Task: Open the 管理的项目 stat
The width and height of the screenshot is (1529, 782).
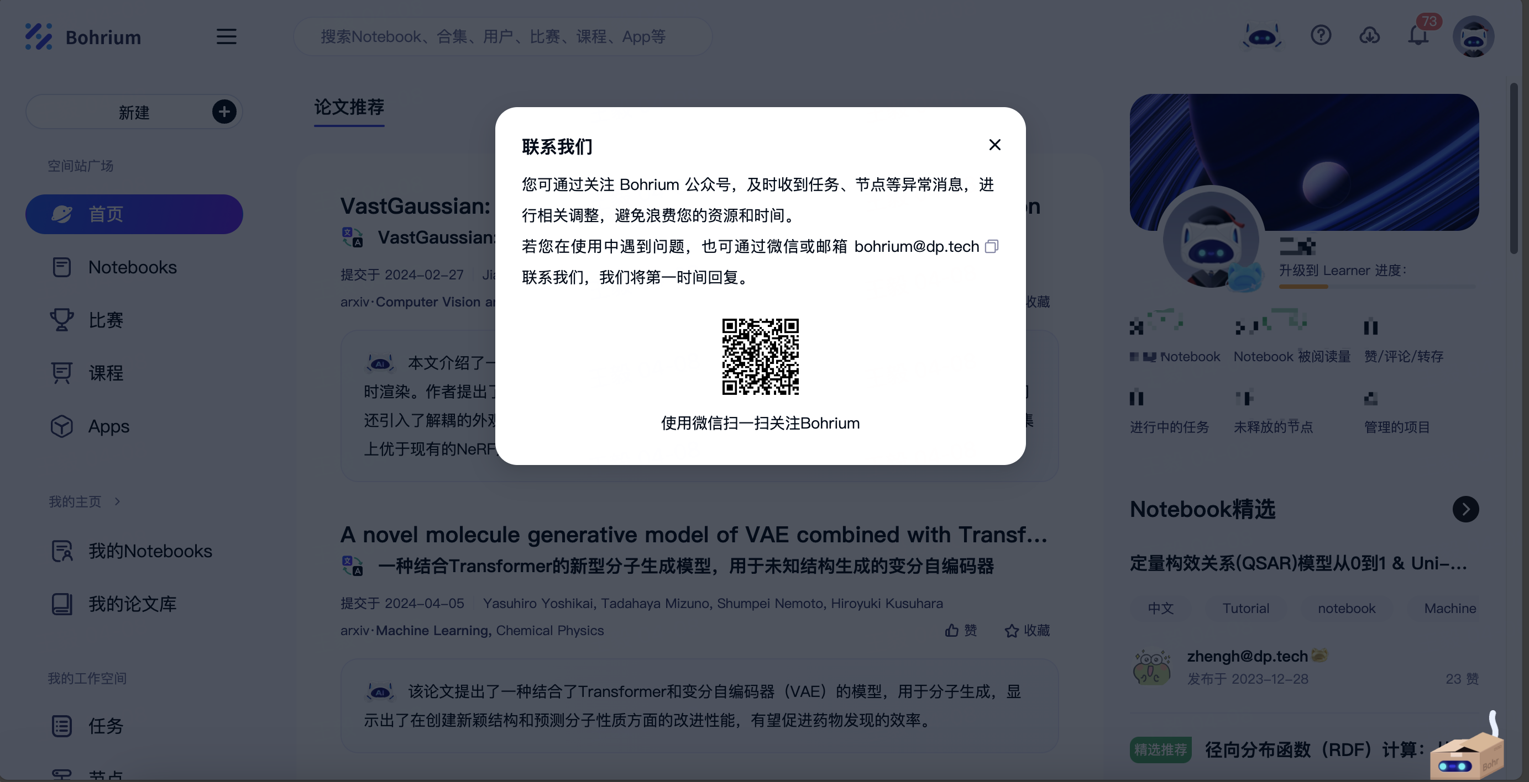Action: pyautogui.click(x=1396, y=413)
